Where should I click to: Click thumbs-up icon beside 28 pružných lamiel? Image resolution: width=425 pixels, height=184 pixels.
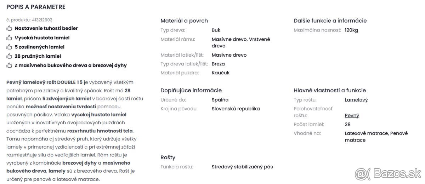click(x=9, y=56)
